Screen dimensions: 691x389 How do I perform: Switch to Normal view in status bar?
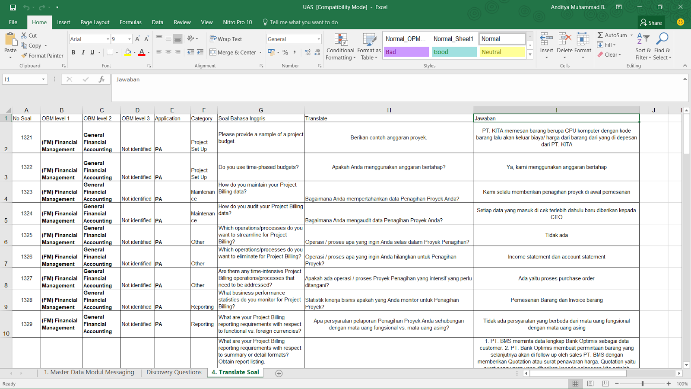(575, 384)
